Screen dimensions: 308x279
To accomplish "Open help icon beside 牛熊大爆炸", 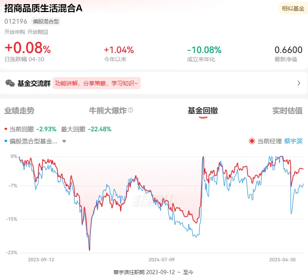I will (130, 110).
